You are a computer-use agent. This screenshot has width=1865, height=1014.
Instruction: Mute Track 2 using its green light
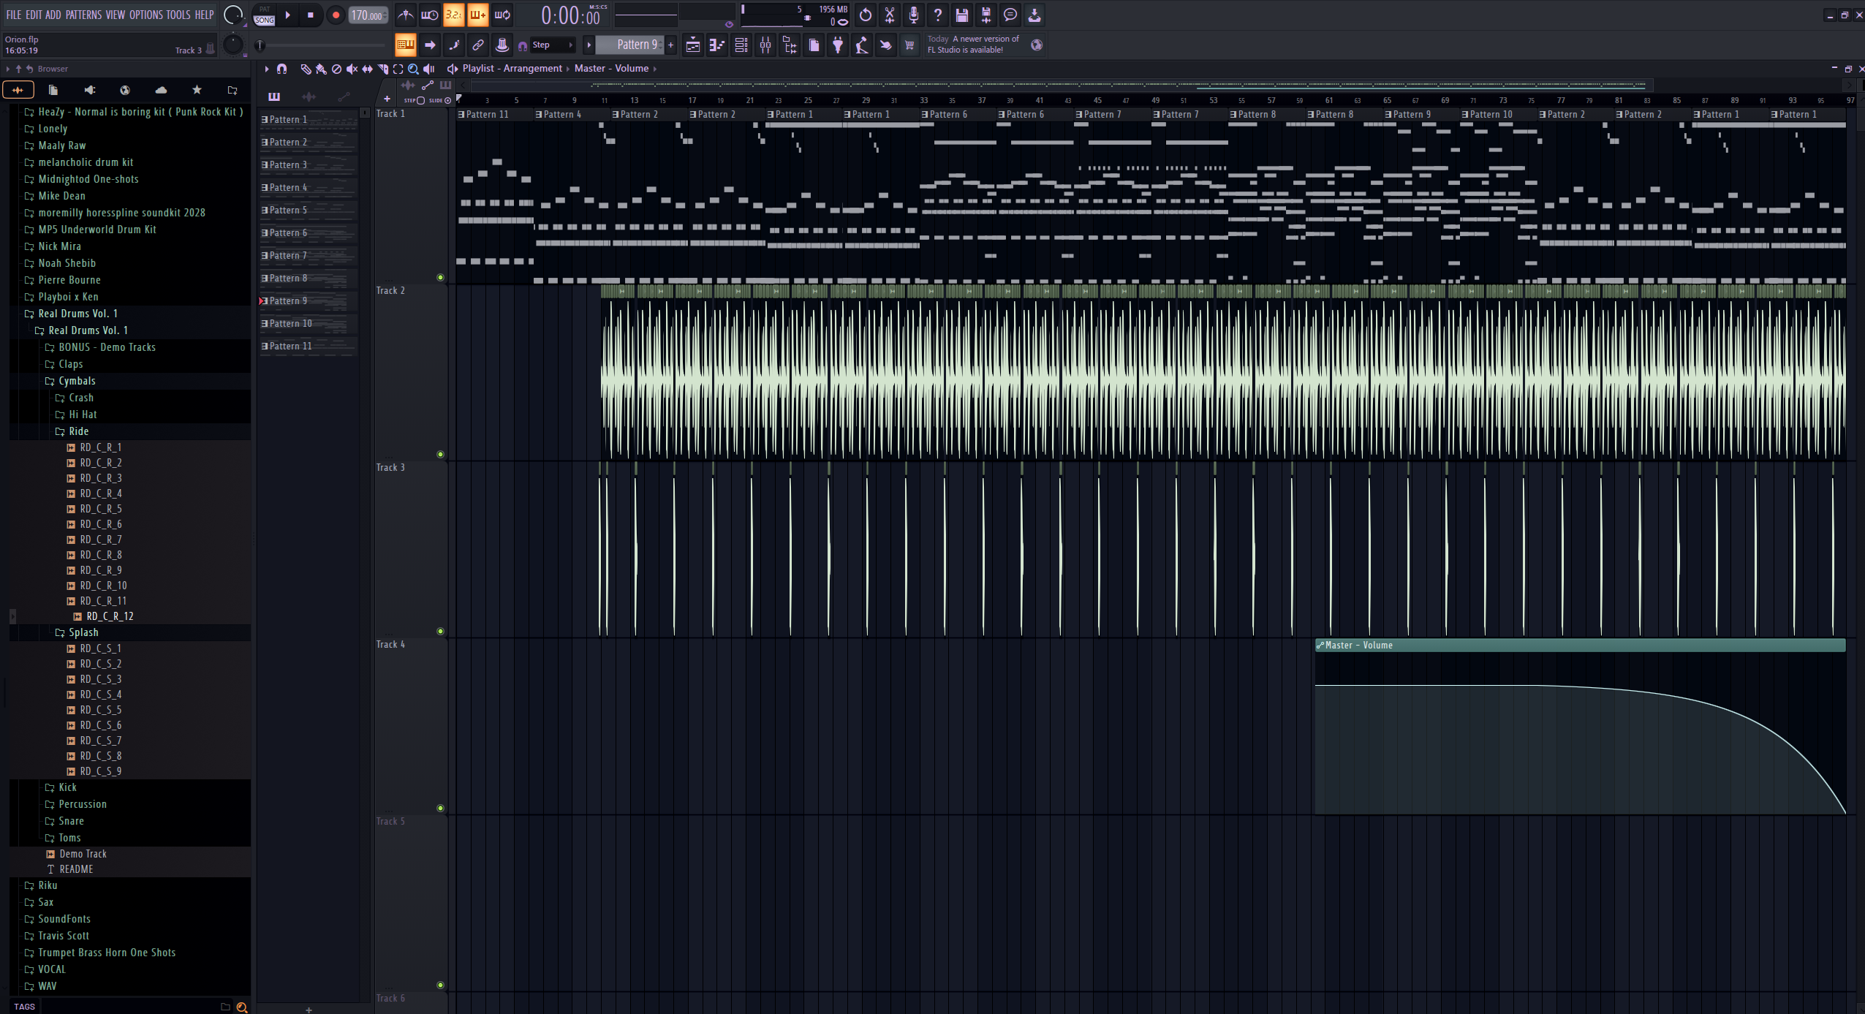440,454
